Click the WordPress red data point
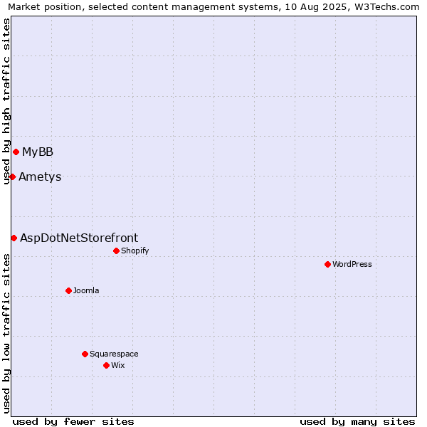Viewport: 427px width, 427px height. tap(327, 265)
